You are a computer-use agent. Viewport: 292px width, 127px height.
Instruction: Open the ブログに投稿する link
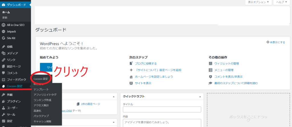click(146, 63)
